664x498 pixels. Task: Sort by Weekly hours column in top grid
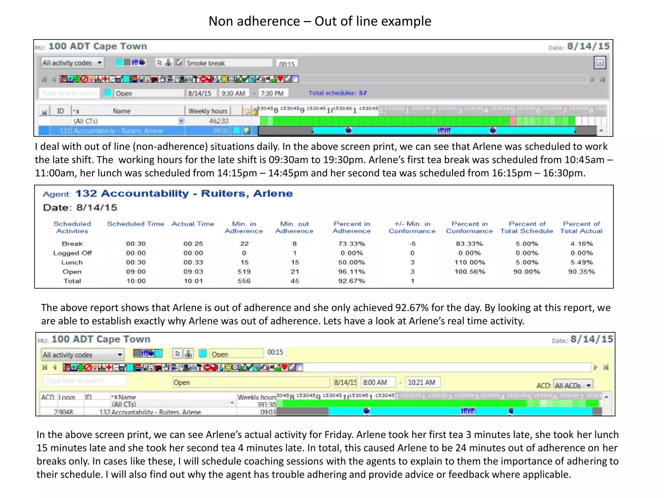tap(208, 111)
